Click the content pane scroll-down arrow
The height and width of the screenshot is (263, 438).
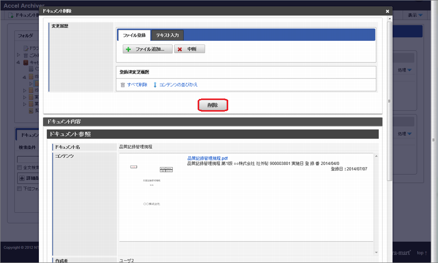(x=376, y=252)
